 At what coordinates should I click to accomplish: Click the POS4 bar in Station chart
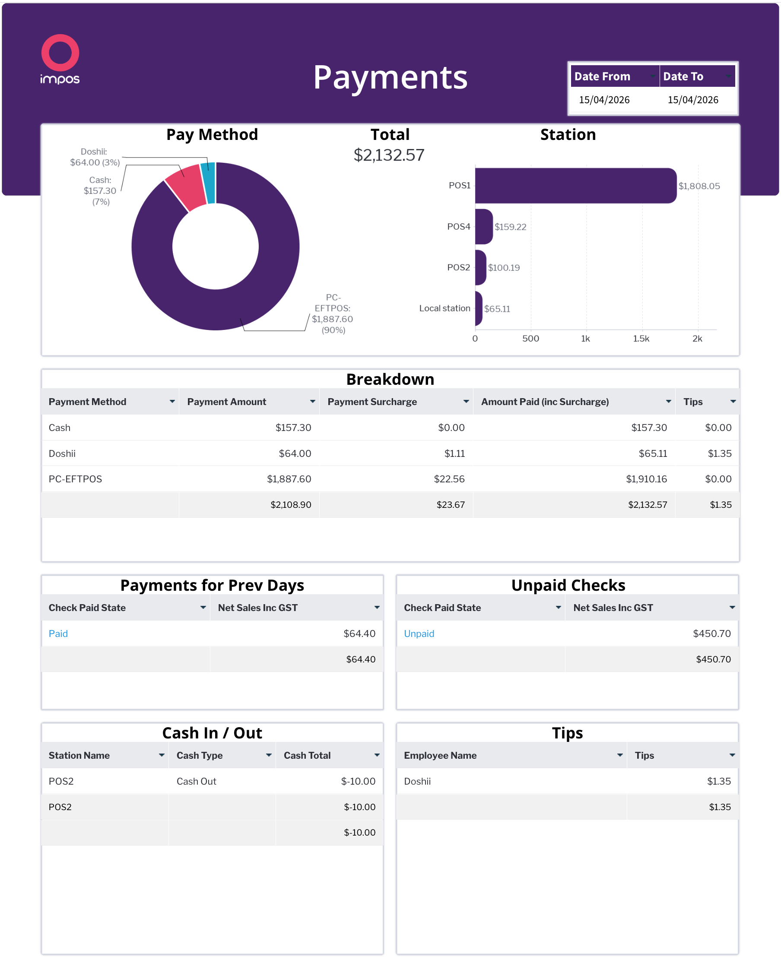[x=483, y=227]
